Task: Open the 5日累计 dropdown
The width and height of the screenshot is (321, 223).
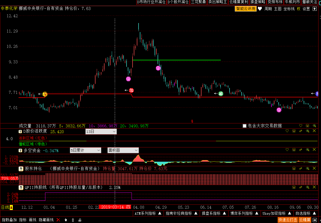Action: [85, 150]
